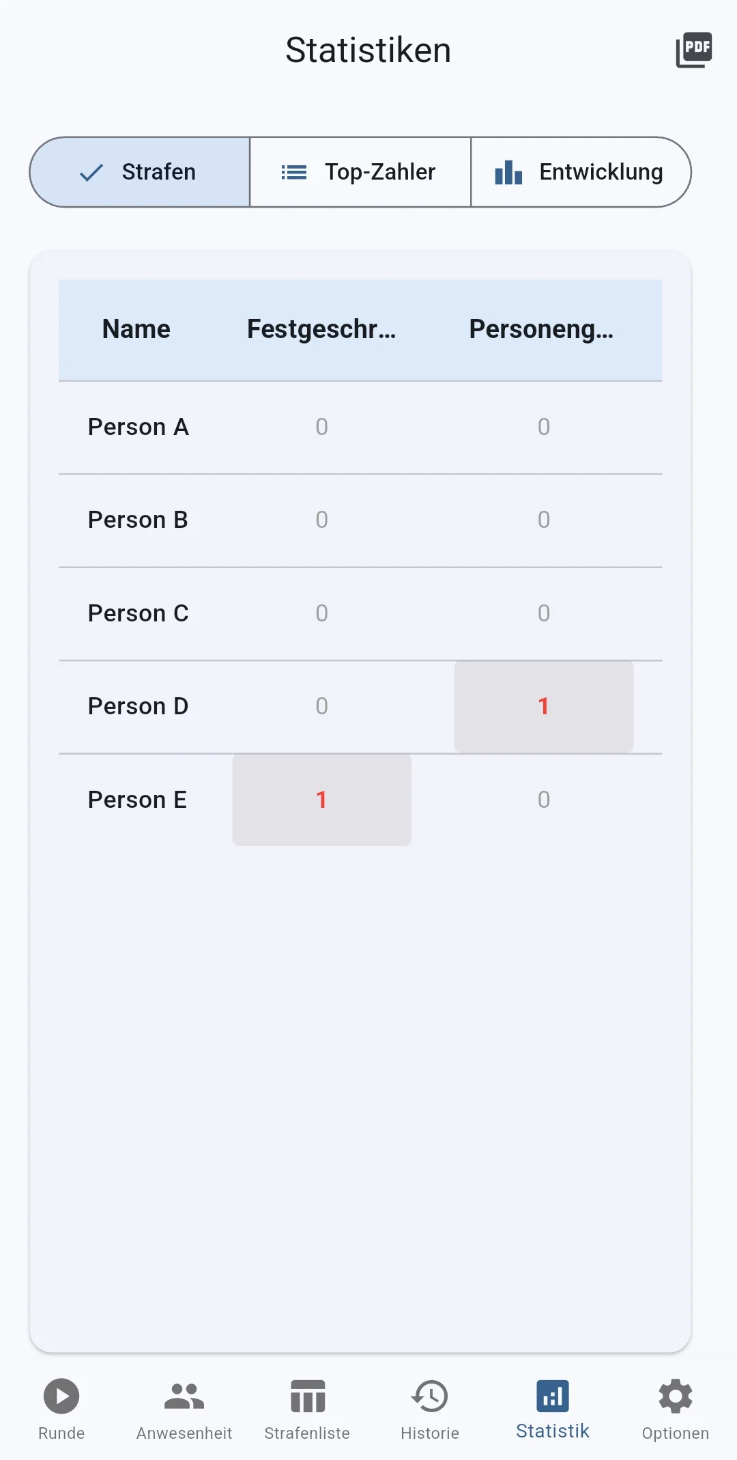Switch to the Entwicklung segment
The width and height of the screenshot is (737, 1460).
(581, 172)
